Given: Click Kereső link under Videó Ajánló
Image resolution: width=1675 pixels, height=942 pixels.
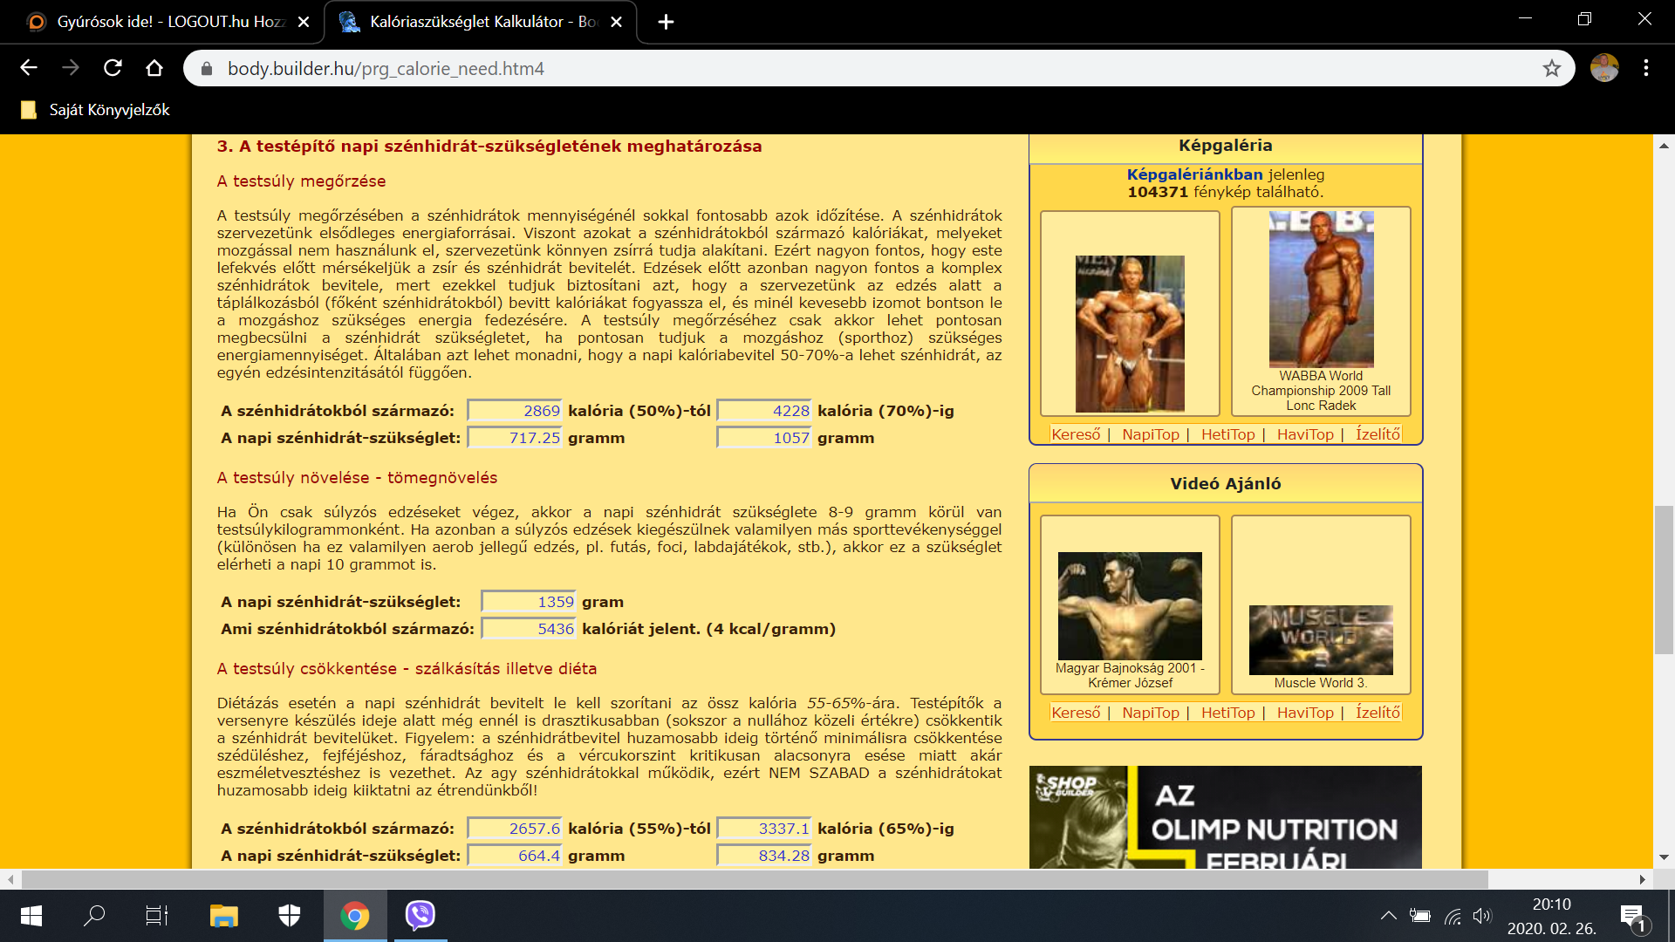Looking at the screenshot, I should [1076, 713].
